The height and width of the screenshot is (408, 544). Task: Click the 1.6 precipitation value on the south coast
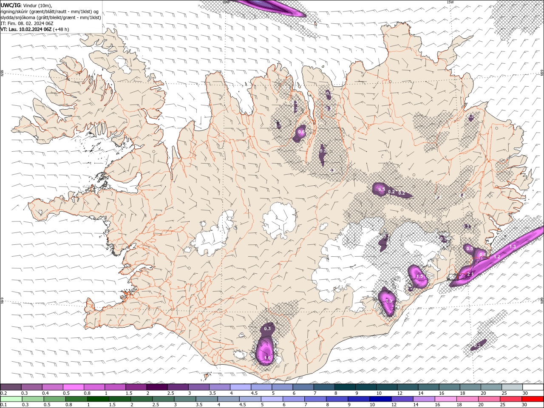pyautogui.click(x=267, y=358)
